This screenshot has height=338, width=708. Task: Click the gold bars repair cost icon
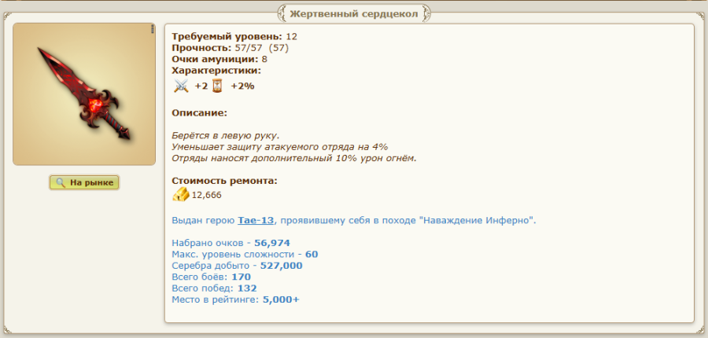(x=181, y=194)
